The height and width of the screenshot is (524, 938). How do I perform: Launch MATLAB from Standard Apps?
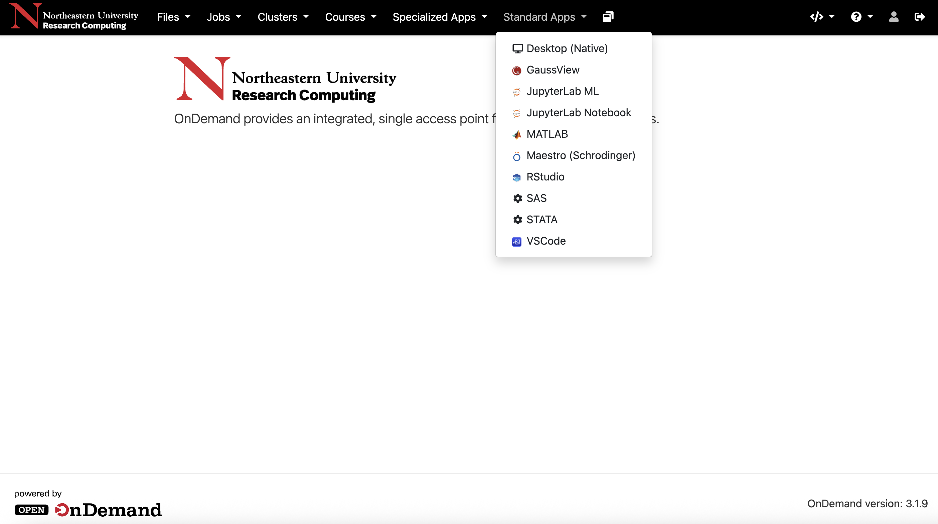pos(546,134)
